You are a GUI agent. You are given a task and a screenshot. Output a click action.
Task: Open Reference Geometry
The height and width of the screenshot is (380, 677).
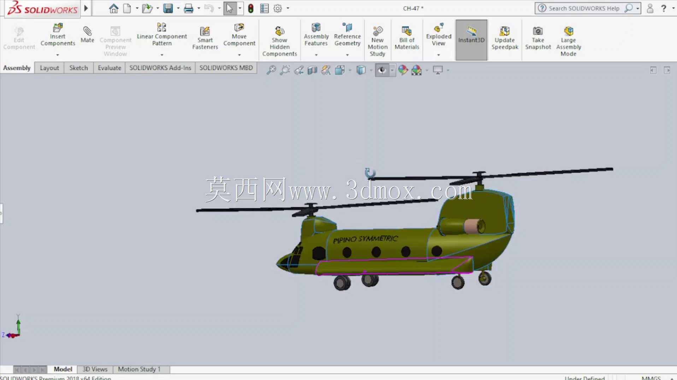click(x=347, y=35)
